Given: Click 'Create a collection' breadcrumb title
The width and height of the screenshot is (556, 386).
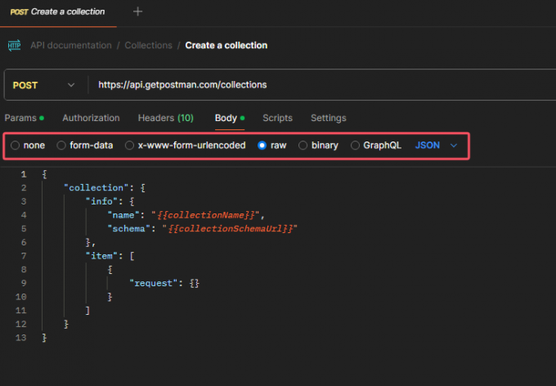Looking at the screenshot, I should click(226, 46).
